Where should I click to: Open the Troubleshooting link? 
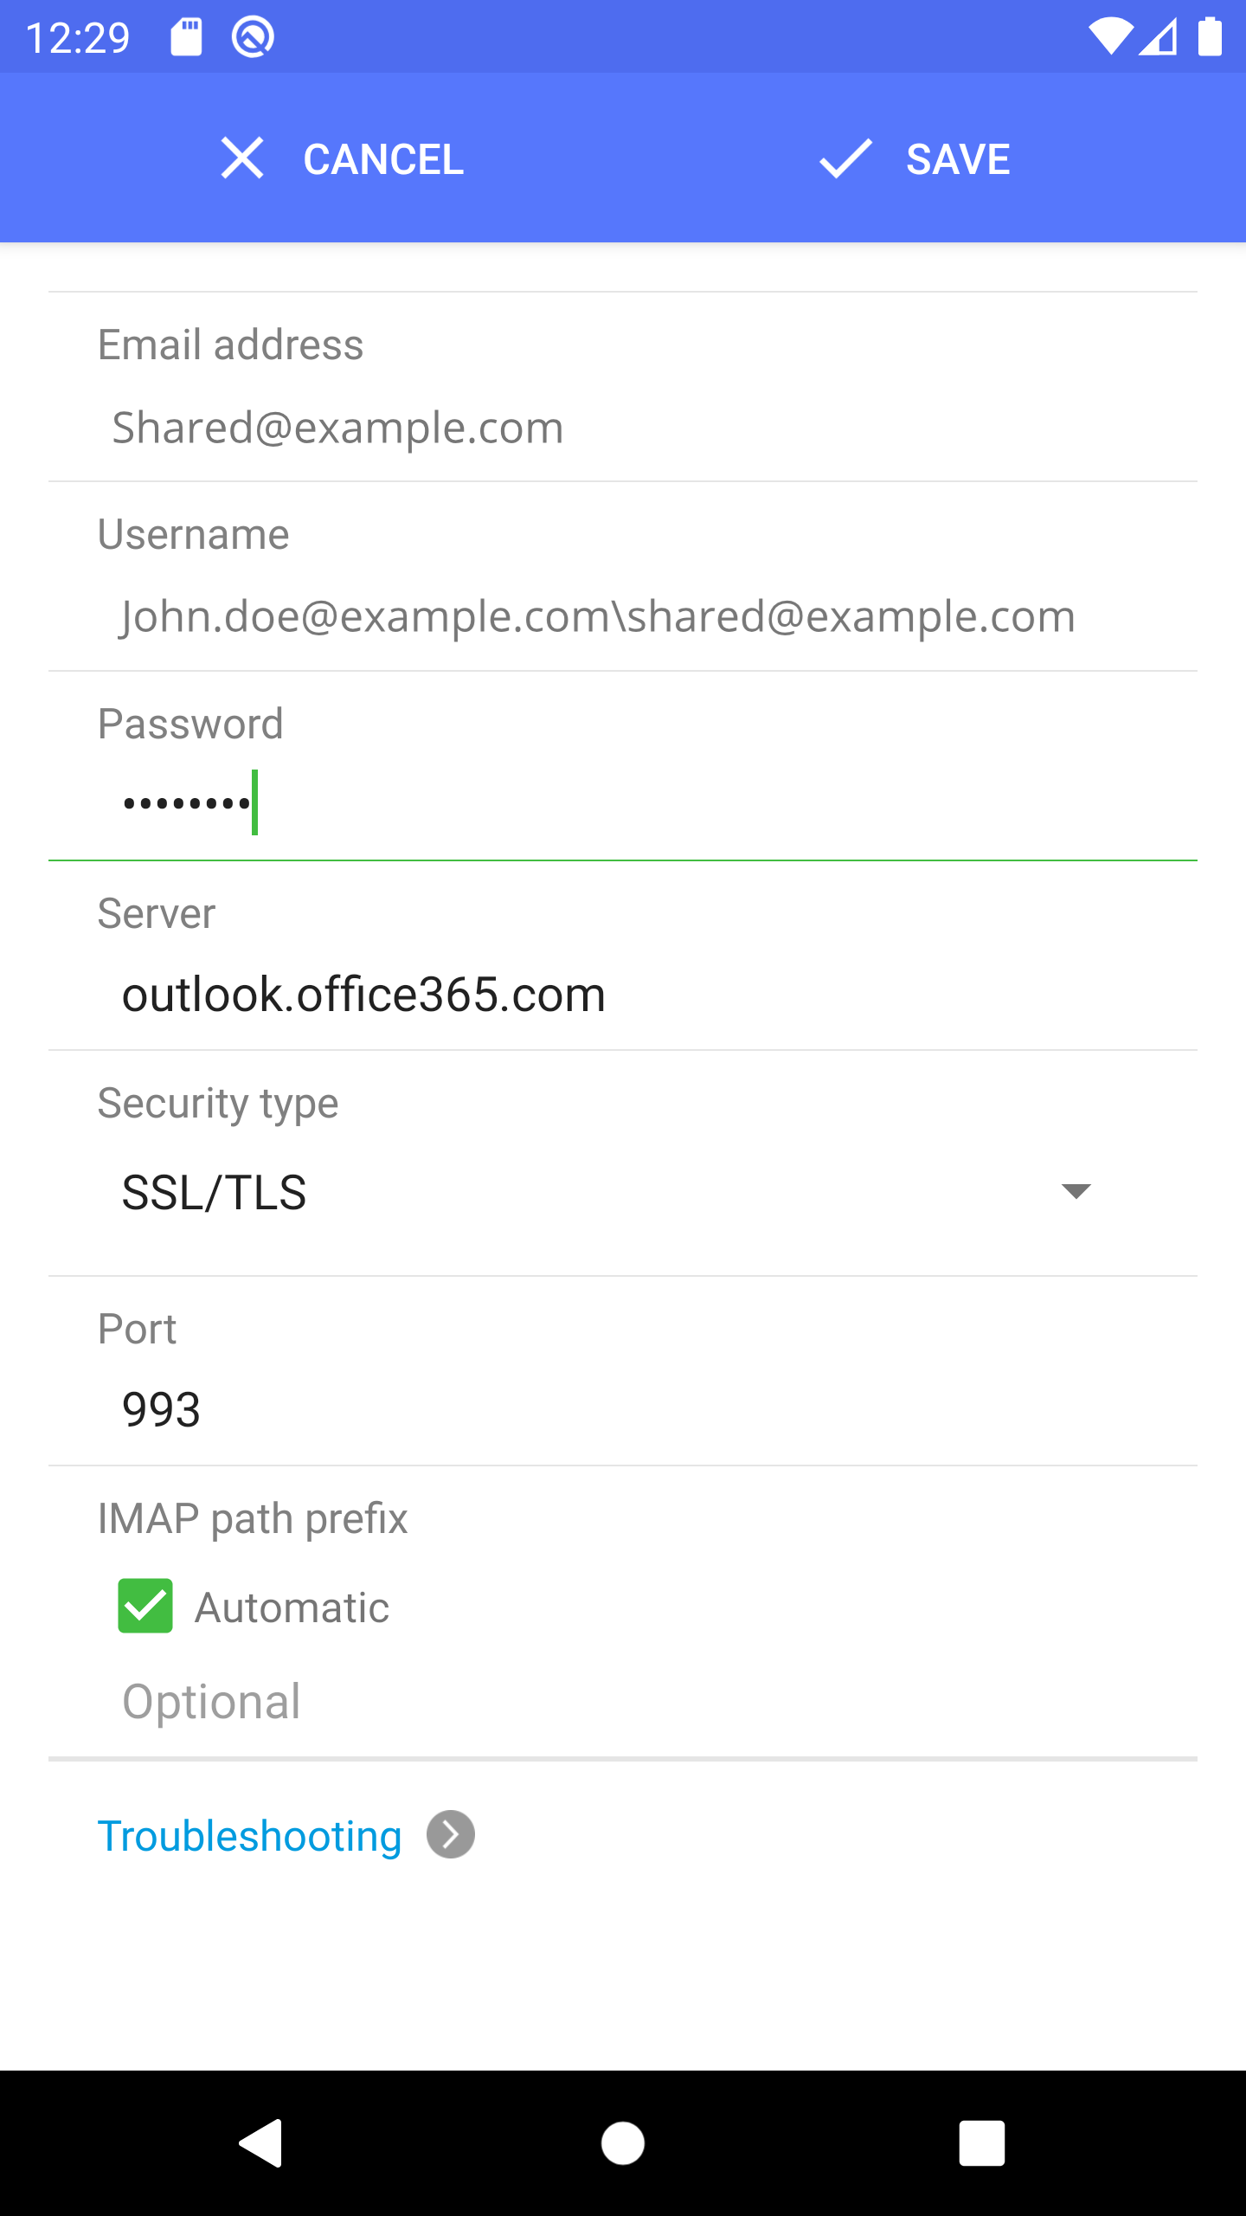point(249,1834)
